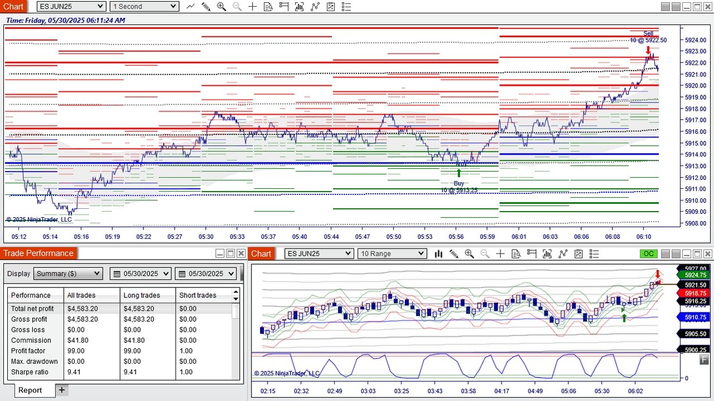The height and width of the screenshot is (401, 714).
Task: Open Indicators for the 1 Second chart
Action: (300, 6)
